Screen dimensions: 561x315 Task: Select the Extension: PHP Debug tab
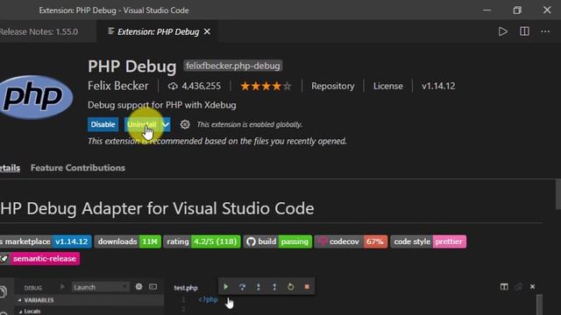pyautogui.click(x=158, y=31)
